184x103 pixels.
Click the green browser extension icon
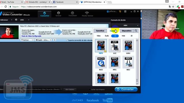coord(178,7)
